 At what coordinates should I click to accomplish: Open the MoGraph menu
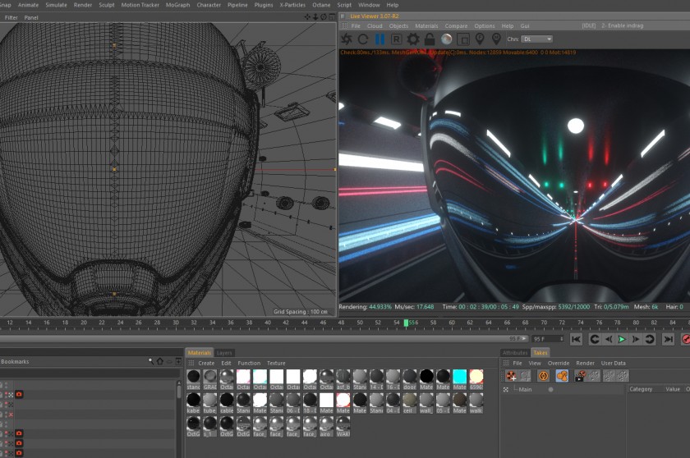point(177,5)
